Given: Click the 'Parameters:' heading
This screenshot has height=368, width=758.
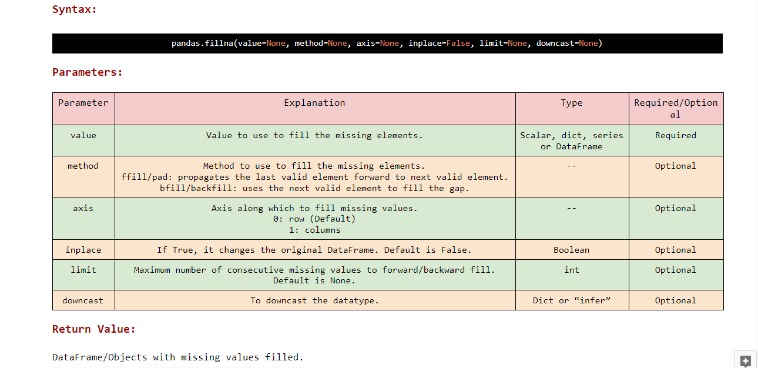Looking at the screenshot, I should click(88, 72).
